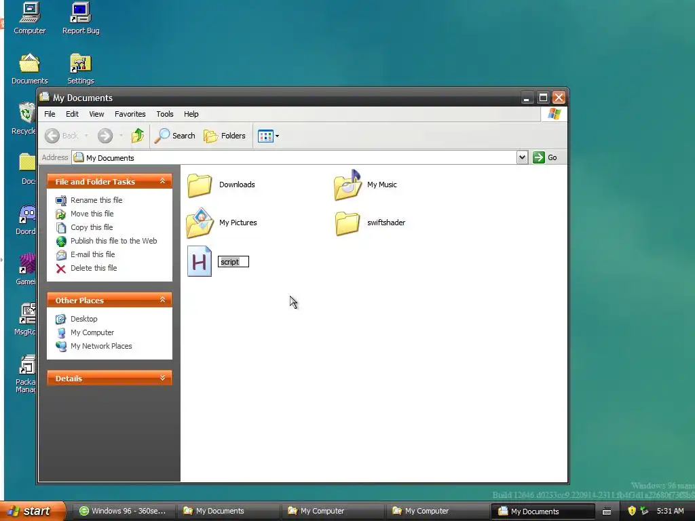Click the script filename rename box
The image size is (695, 521).
(x=233, y=262)
